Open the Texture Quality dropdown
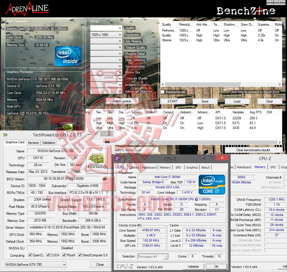 (106, 47)
